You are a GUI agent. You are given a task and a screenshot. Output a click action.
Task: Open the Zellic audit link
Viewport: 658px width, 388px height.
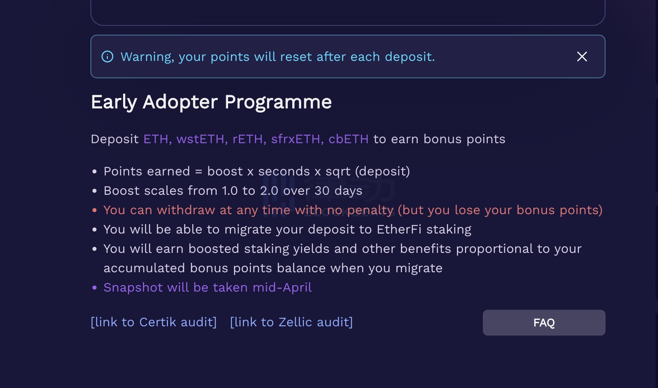(x=291, y=322)
